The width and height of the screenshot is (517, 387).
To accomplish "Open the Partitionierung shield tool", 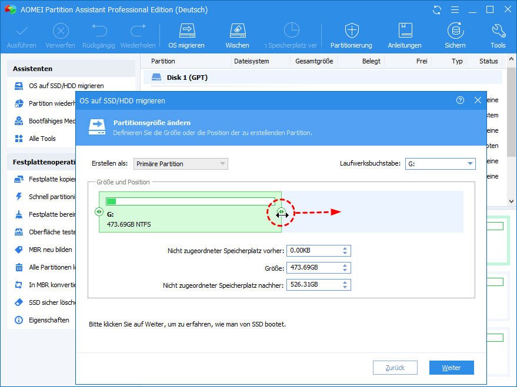I will [x=352, y=36].
